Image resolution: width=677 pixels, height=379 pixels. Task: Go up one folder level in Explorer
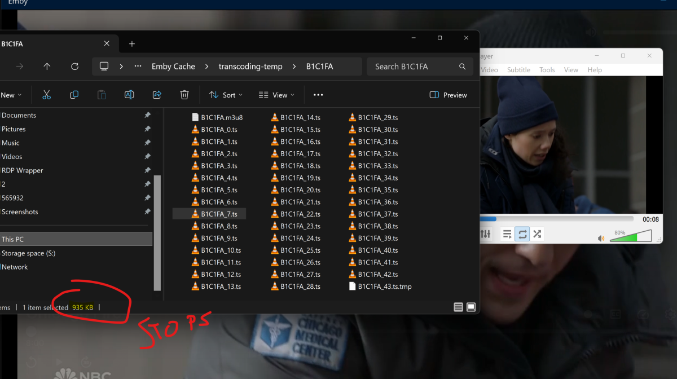click(47, 67)
